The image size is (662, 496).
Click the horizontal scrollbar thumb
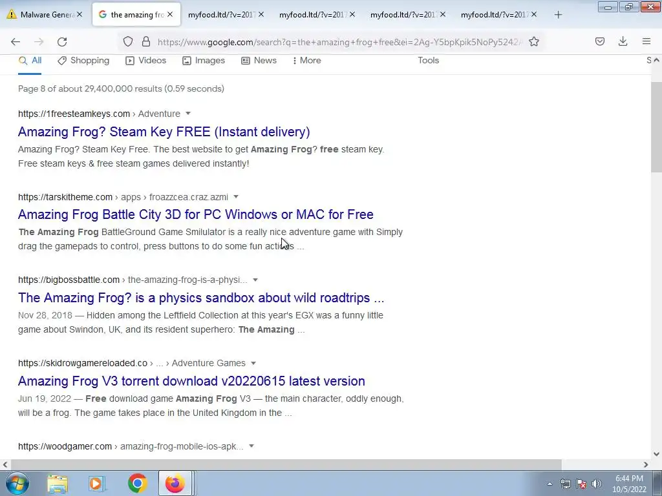coord(286,464)
